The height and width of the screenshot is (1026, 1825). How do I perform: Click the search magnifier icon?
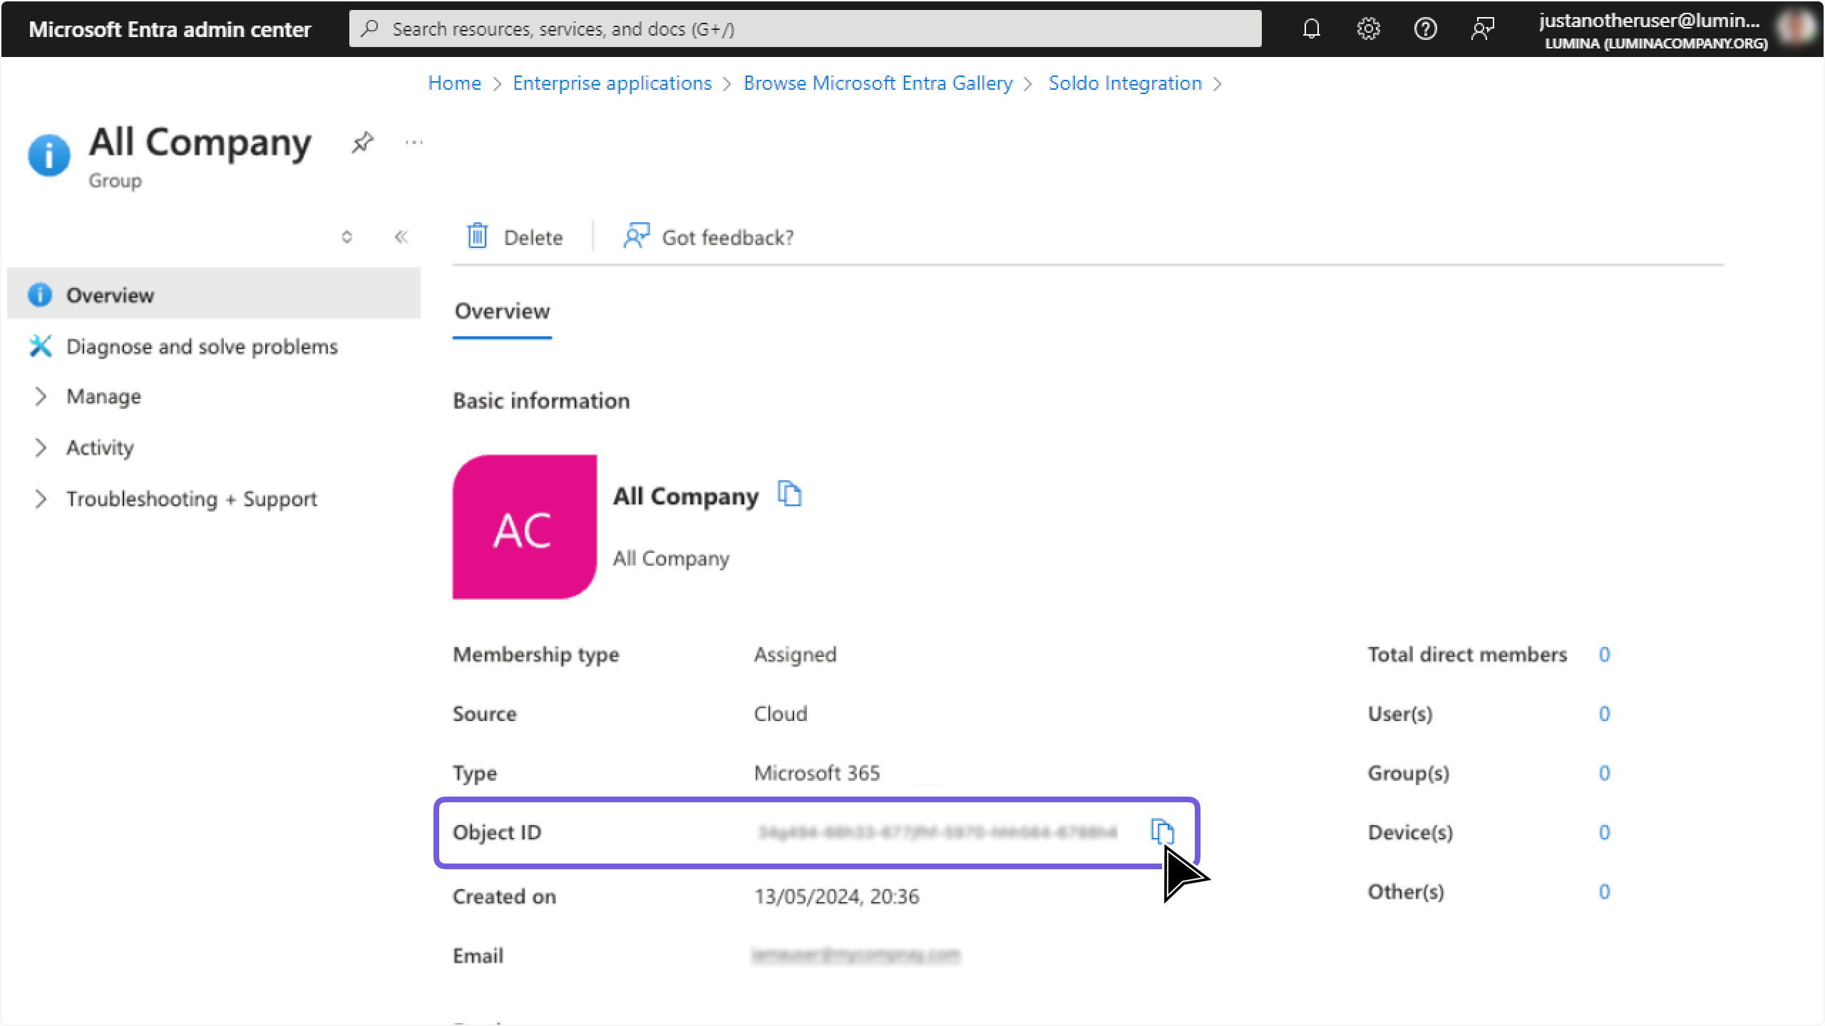[369, 28]
